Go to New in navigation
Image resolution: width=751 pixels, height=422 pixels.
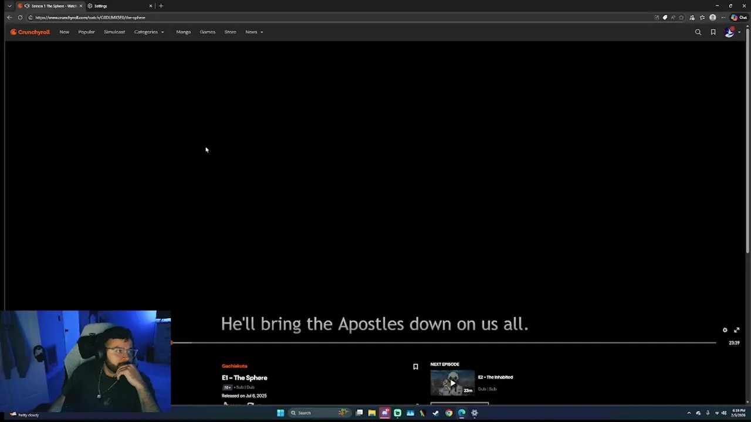[x=65, y=32]
